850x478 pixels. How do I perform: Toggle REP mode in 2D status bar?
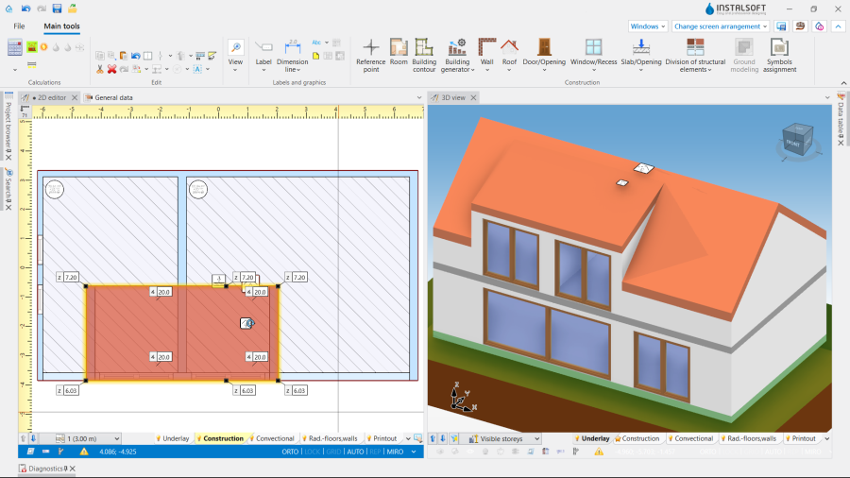click(x=375, y=452)
